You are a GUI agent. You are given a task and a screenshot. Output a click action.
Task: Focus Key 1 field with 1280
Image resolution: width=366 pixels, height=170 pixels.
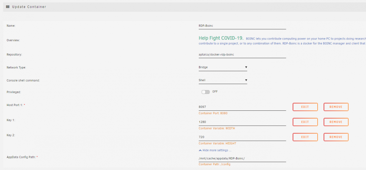(x=242, y=122)
